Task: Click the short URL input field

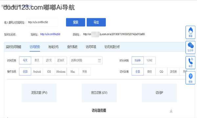Action: tap(42, 22)
